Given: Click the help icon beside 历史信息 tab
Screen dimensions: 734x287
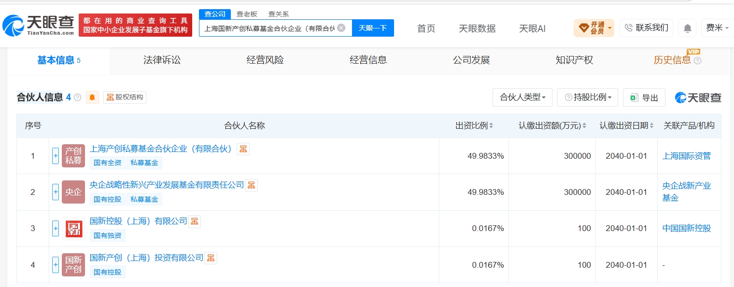Looking at the screenshot, I should pyautogui.click(x=697, y=60).
